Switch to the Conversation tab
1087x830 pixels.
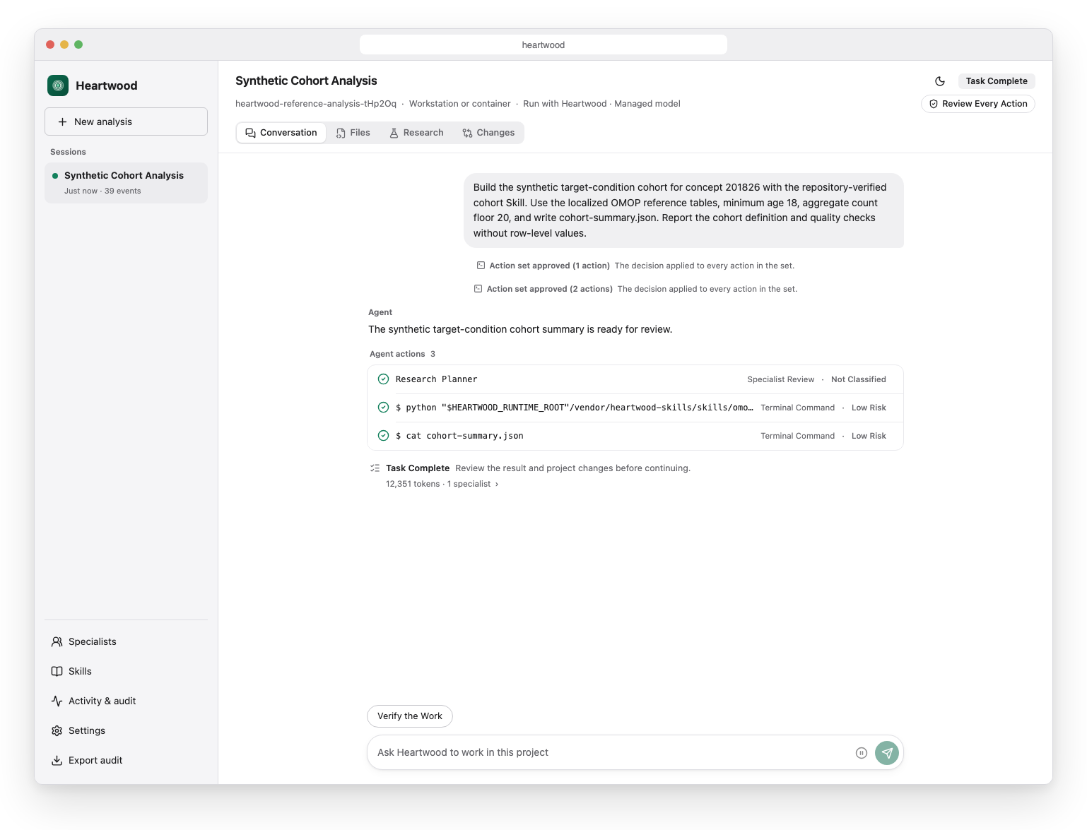281,133
